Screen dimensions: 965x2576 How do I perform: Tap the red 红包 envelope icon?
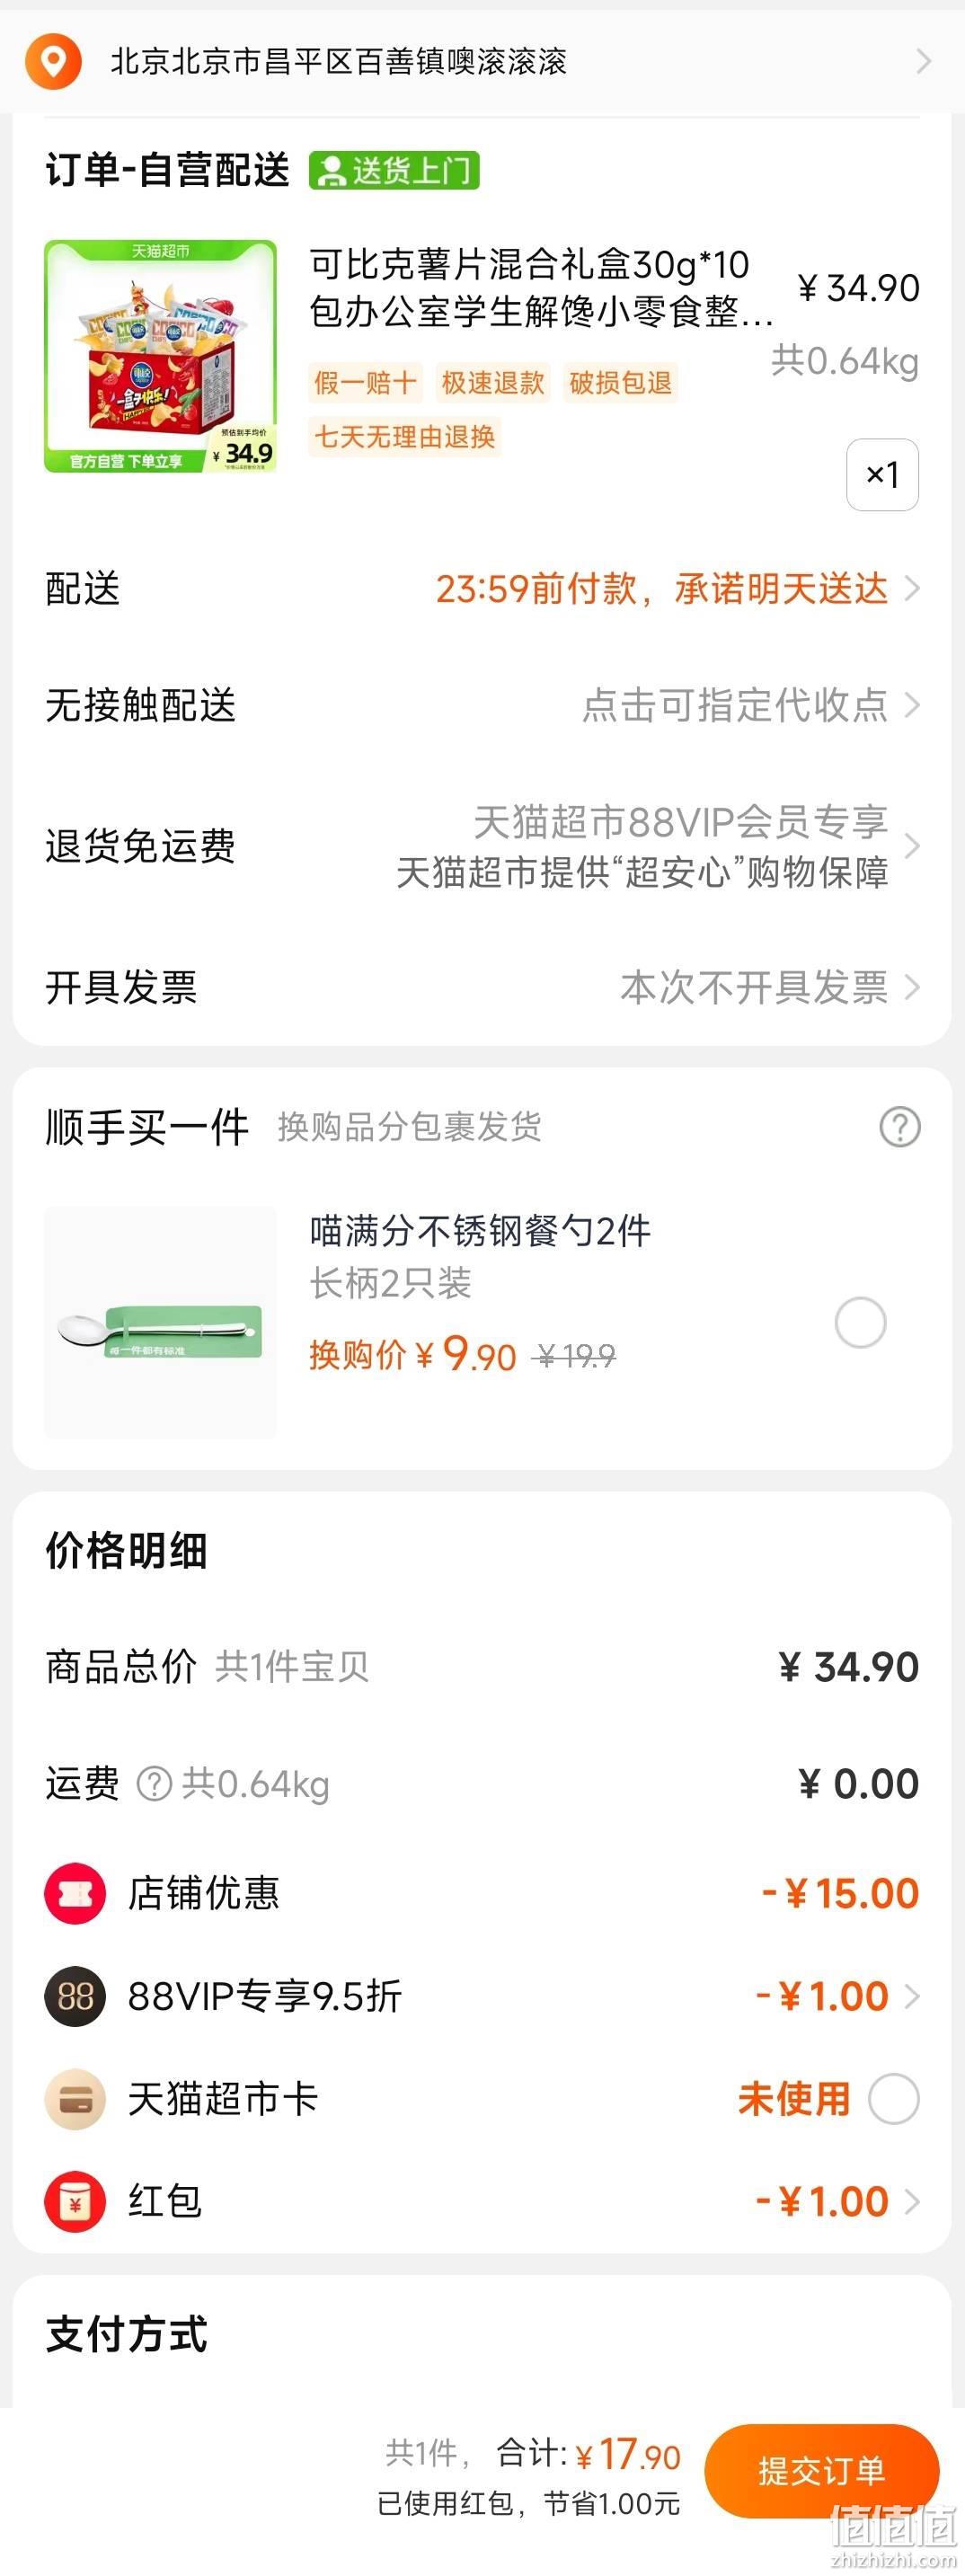pyautogui.click(x=75, y=2201)
